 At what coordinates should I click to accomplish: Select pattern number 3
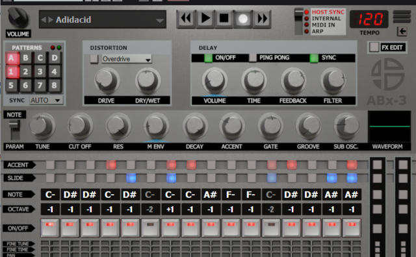pyautogui.click(x=40, y=72)
